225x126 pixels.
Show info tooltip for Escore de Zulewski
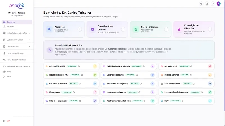click(x=137, y=75)
